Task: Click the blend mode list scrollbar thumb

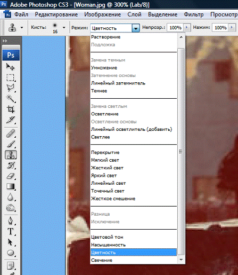Action: tap(181, 152)
